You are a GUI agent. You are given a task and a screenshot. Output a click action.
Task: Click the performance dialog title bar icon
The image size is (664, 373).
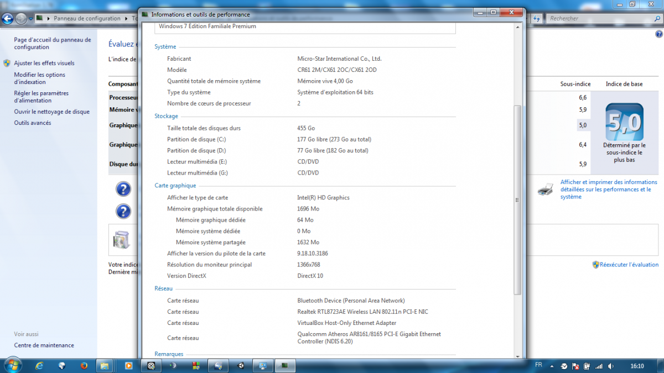[x=145, y=14]
